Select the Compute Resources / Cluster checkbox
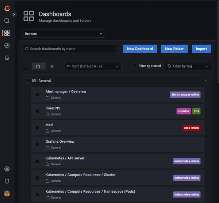The image size is (219, 203). (x=37, y=178)
